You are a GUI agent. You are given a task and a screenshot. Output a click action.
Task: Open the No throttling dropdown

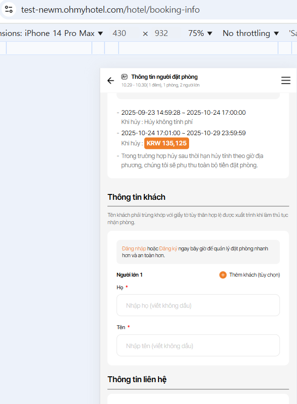pos(251,33)
